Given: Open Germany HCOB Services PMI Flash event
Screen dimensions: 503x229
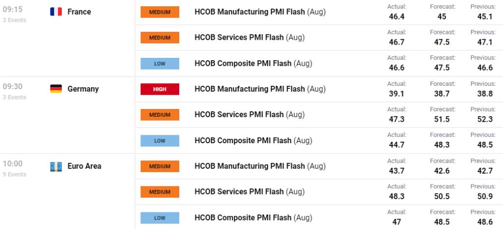Looking at the screenshot, I should (250, 115).
